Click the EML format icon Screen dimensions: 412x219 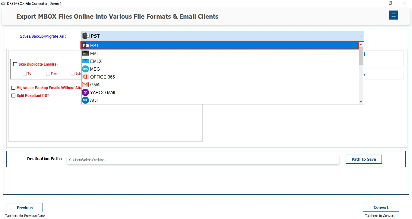[x=85, y=53]
